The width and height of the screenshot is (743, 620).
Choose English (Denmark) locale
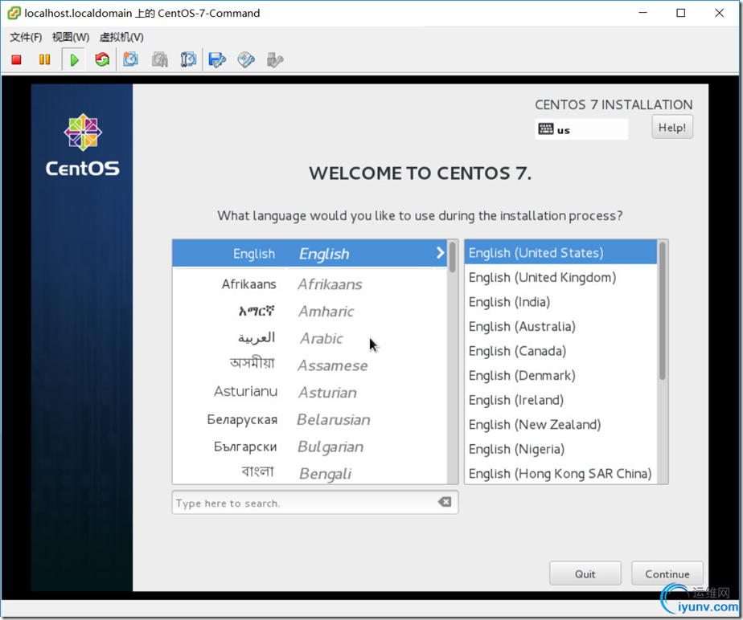click(x=561, y=376)
